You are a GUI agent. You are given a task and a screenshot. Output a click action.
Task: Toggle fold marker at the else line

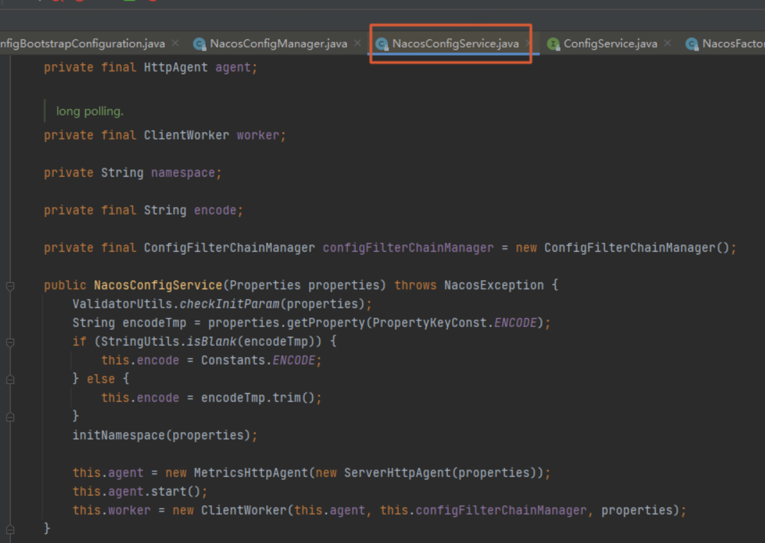tap(10, 380)
